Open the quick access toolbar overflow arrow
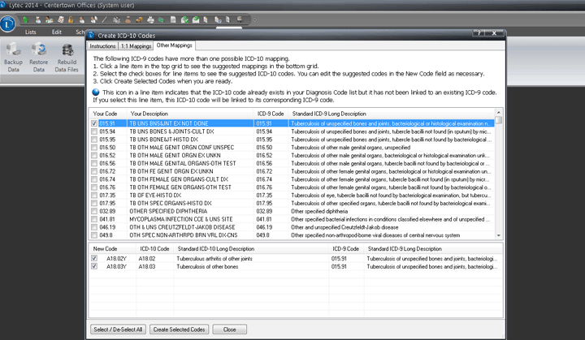The image size is (585, 340). [255, 20]
